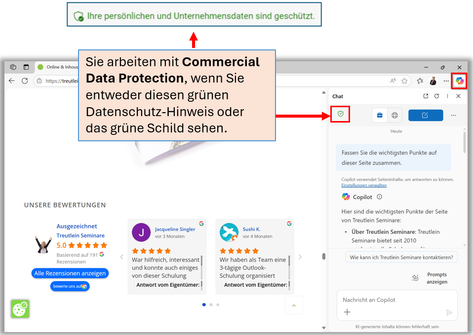Click Alle Rezensionen anzeigen button
Screen dimensions: 473x335
[70, 273]
